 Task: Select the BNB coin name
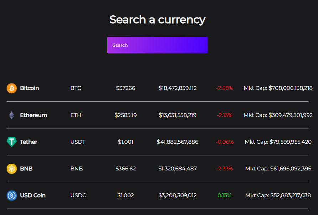pos(26,169)
